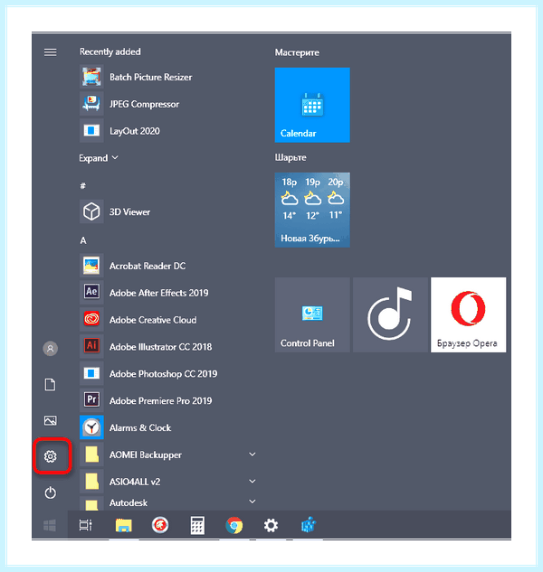
Task: Expand the AOMEI Backupper folder chevron
Action: [252, 455]
